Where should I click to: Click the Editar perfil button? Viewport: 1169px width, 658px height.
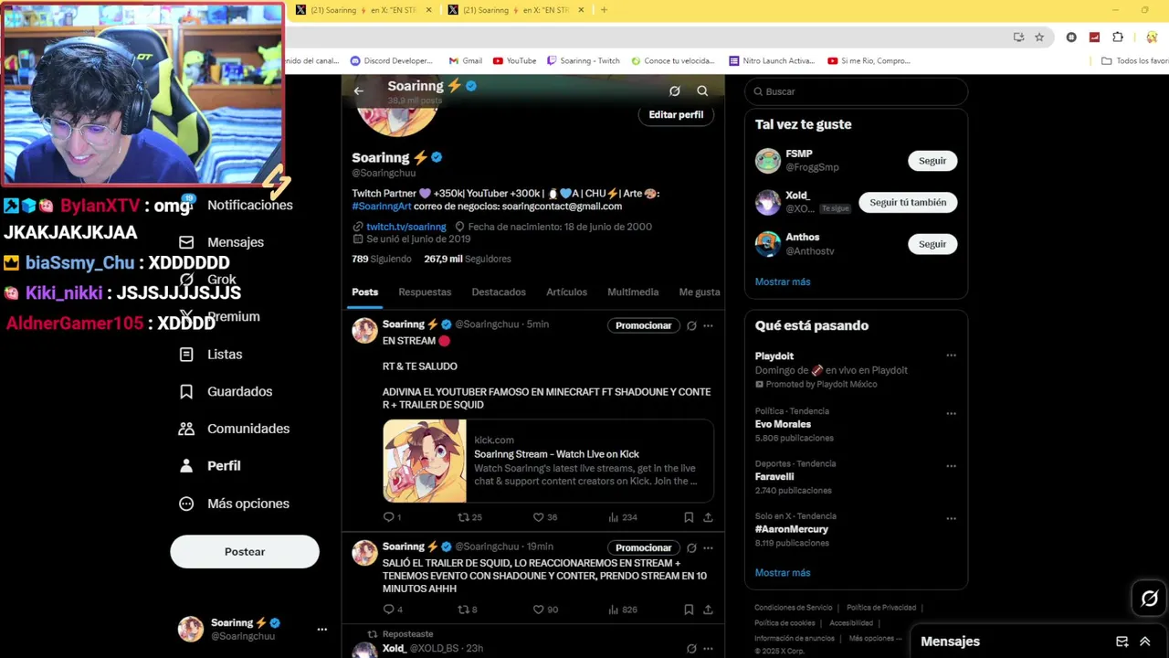pyautogui.click(x=676, y=115)
